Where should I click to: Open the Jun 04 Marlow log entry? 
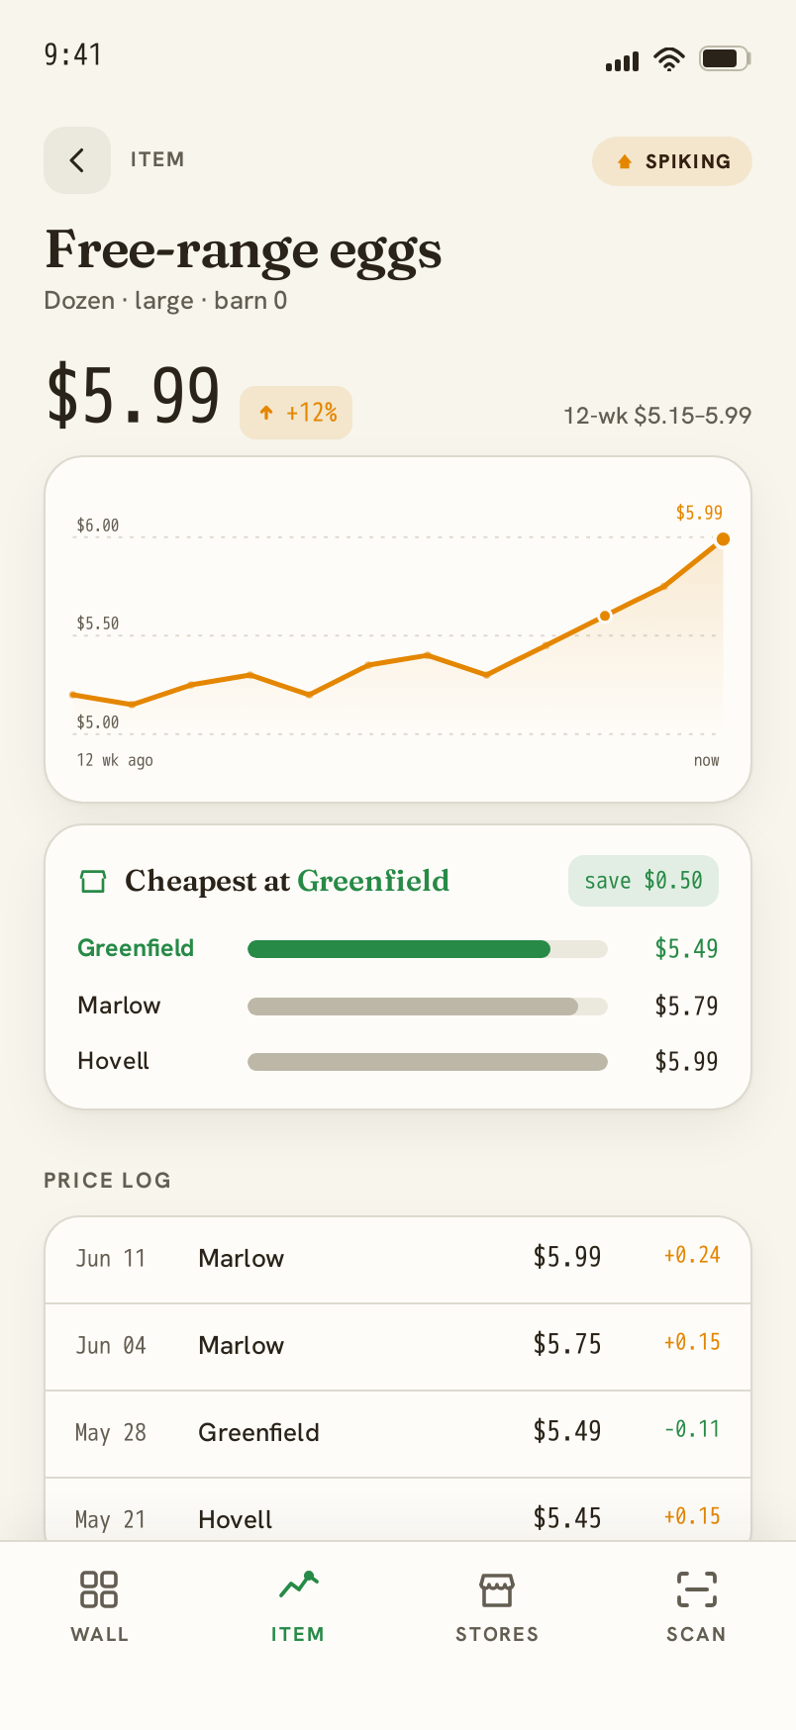tap(398, 1347)
